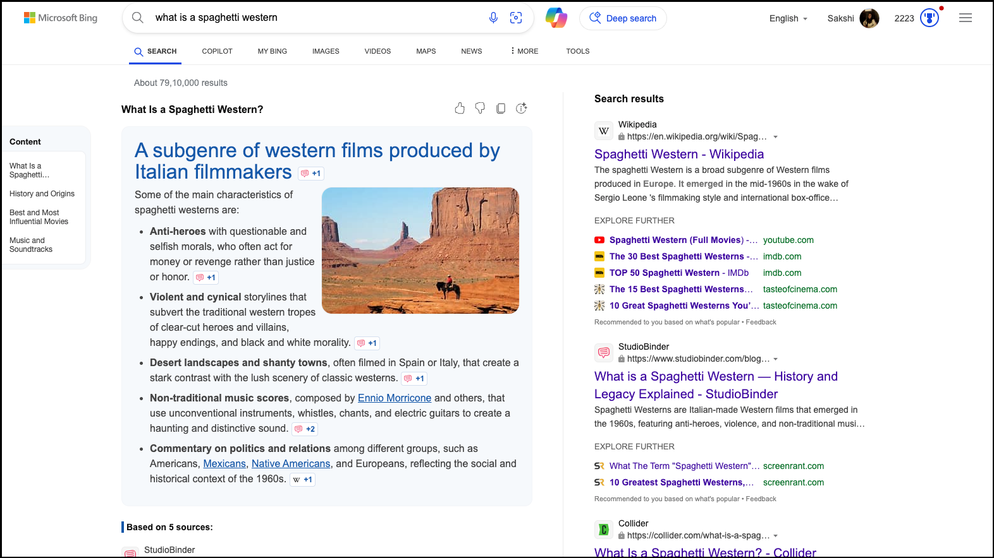
Task: Open the +1 citation after the headline
Action: 310,174
